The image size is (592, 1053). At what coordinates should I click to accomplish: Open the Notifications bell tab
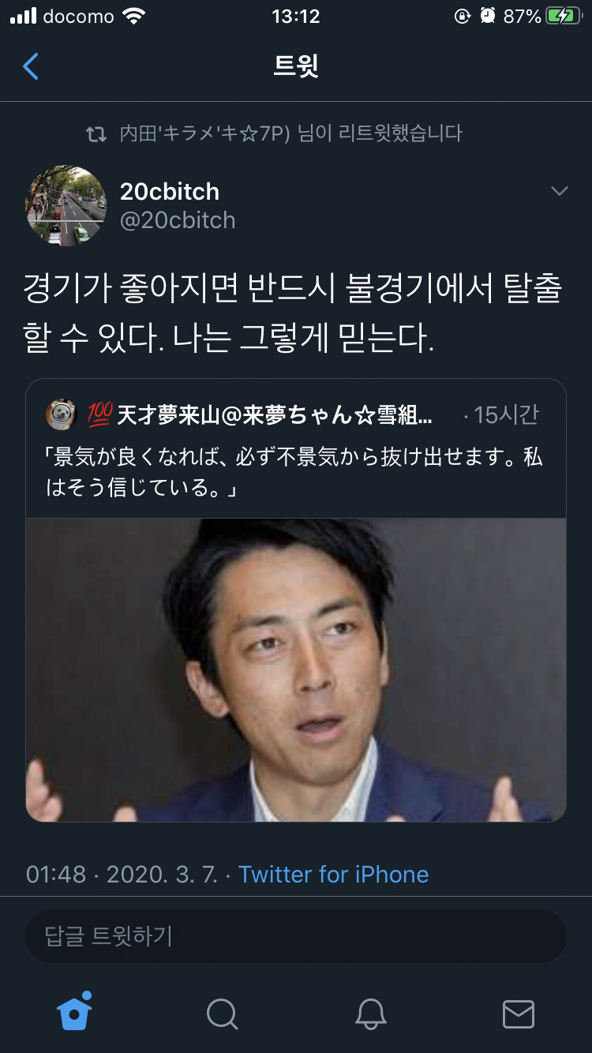click(370, 1014)
